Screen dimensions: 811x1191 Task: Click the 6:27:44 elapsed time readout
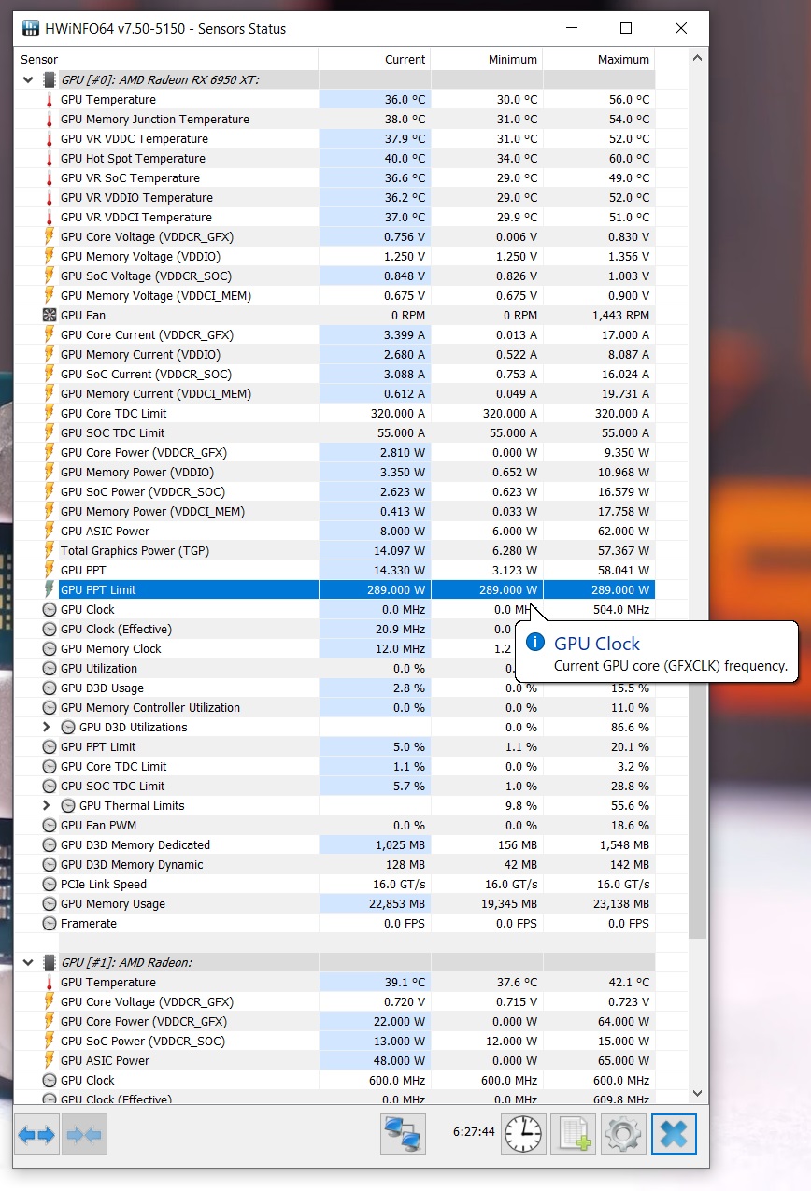click(x=474, y=1130)
